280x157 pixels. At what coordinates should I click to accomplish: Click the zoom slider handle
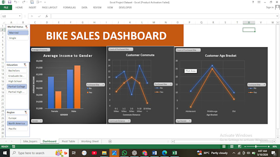pos(256,146)
